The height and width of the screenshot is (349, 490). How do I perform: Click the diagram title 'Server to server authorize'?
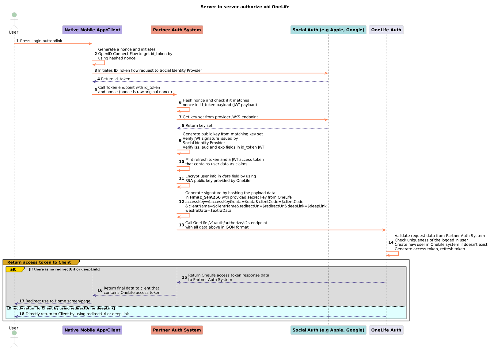[245, 7]
